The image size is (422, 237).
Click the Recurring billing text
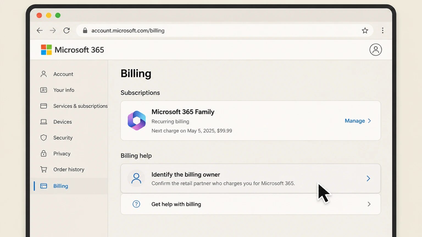tap(170, 122)
